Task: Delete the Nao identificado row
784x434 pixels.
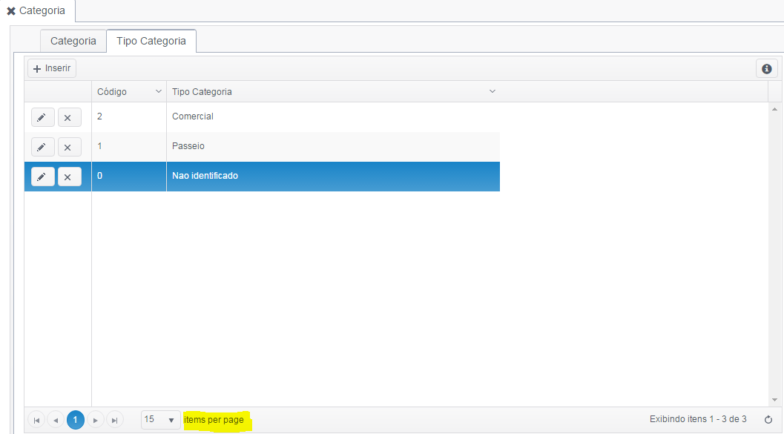Action: pos(70,177)
